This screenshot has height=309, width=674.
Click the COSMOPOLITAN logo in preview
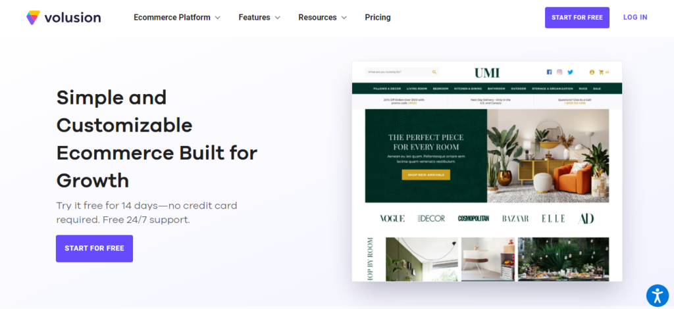[473, 218]
